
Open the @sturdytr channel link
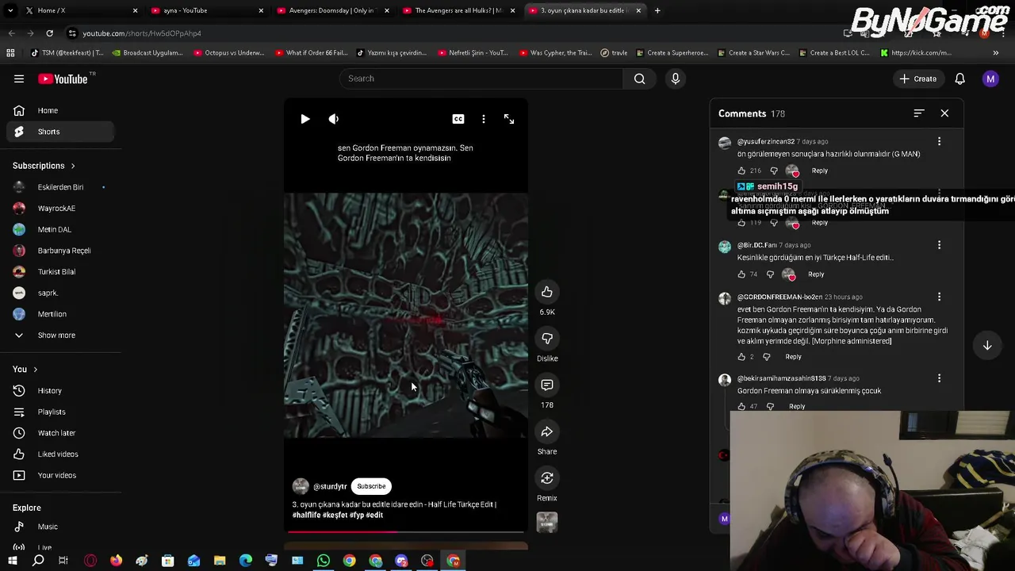pos(330,487)
